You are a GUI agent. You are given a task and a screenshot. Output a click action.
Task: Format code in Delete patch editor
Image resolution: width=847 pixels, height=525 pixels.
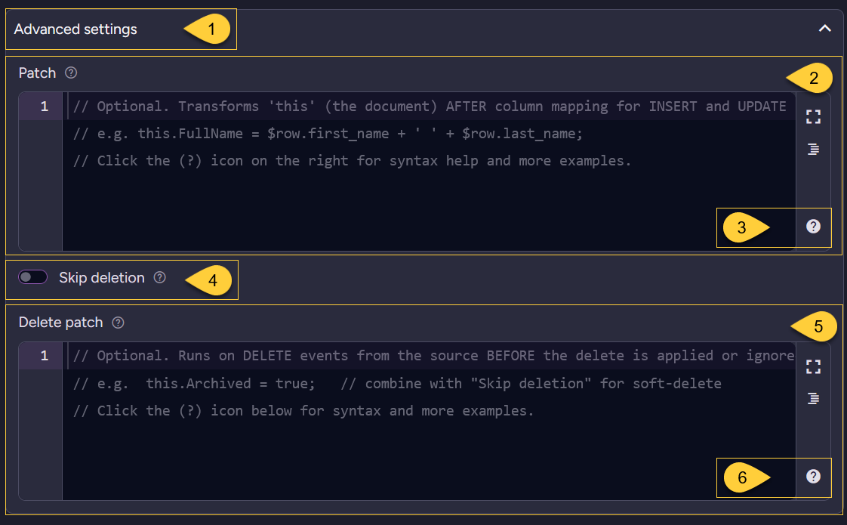click(x=813, y=399)
